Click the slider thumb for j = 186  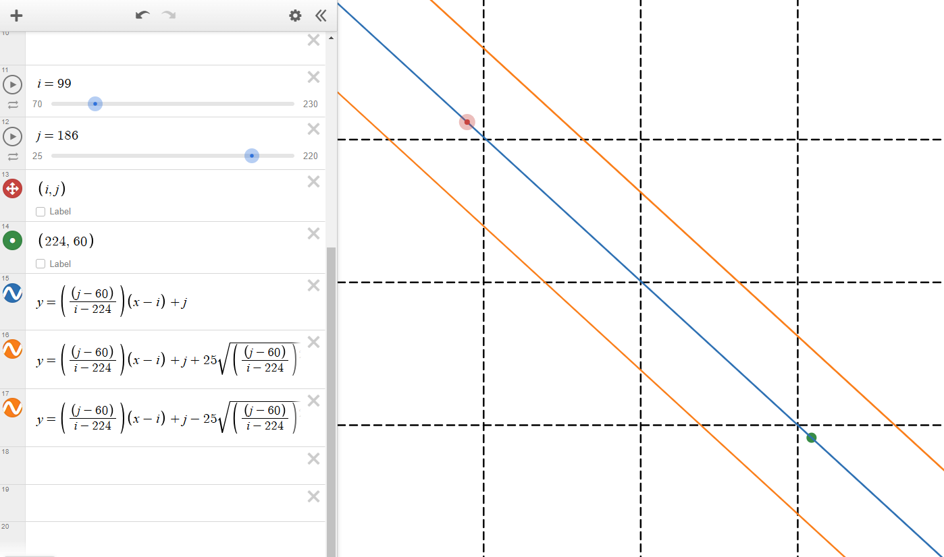[252, 156]
